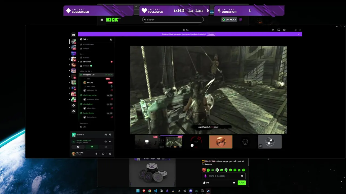The height and width of the screenshot is (194, 346).
Task: Open the Screen 1 stream settings icon
Action: [110, 134]
